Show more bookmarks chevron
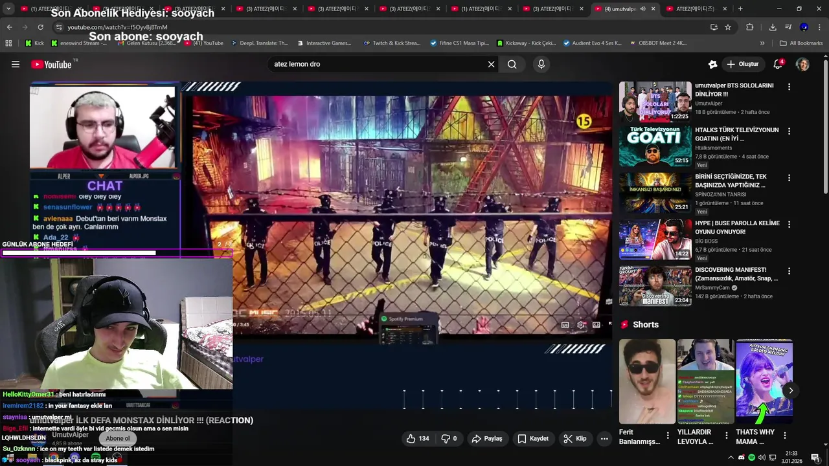Screen dimensions: 829x466 (762, 43)
